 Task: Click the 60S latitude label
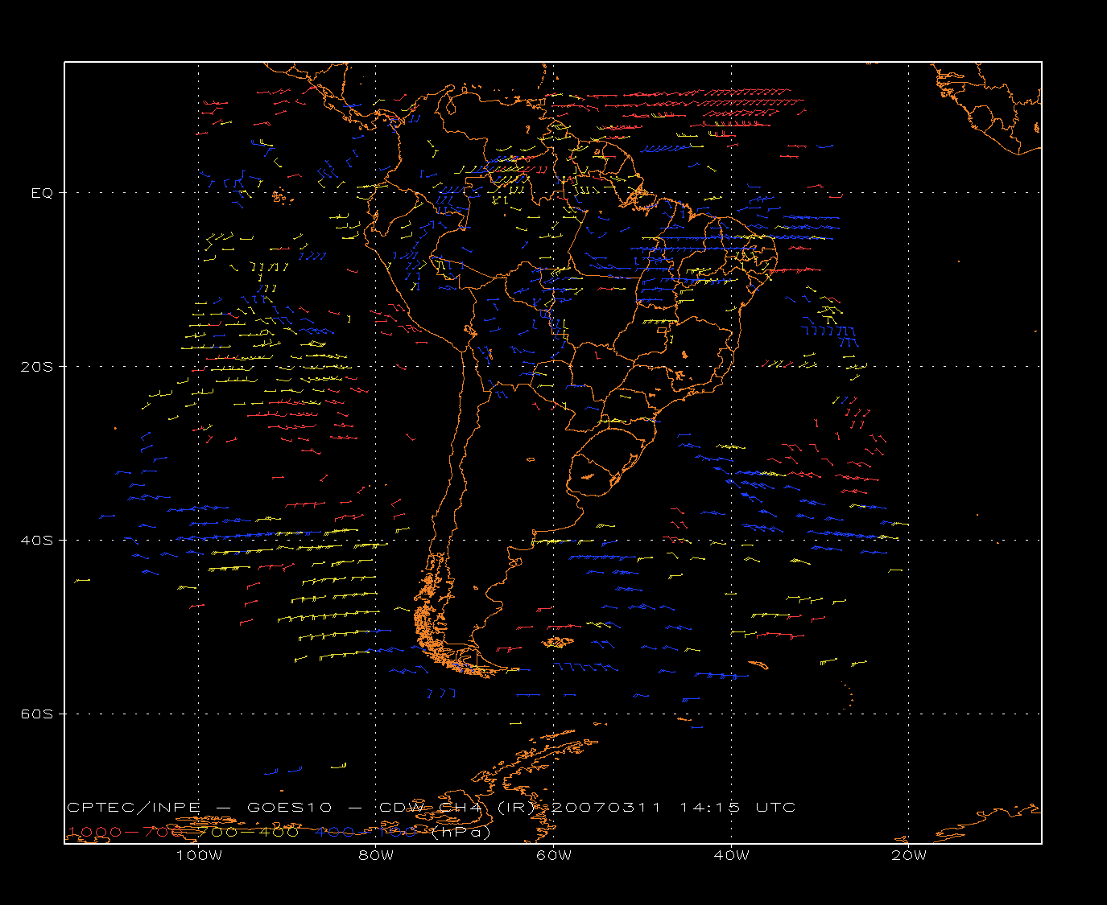[36, 714]
